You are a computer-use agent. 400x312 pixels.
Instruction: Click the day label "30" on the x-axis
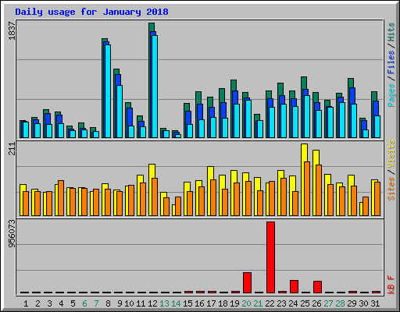363,303
